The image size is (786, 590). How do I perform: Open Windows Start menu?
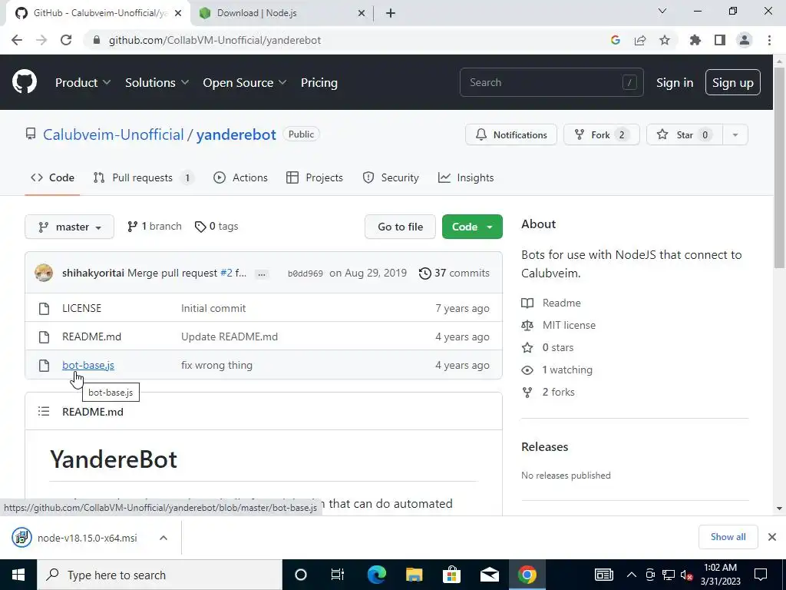tap(18, 575)
